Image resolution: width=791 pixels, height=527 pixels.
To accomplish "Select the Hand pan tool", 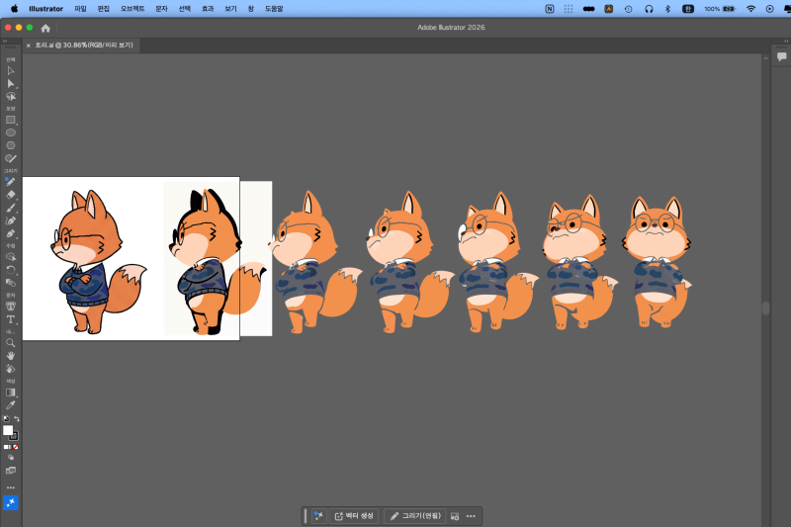I will [x=11, y=356].
